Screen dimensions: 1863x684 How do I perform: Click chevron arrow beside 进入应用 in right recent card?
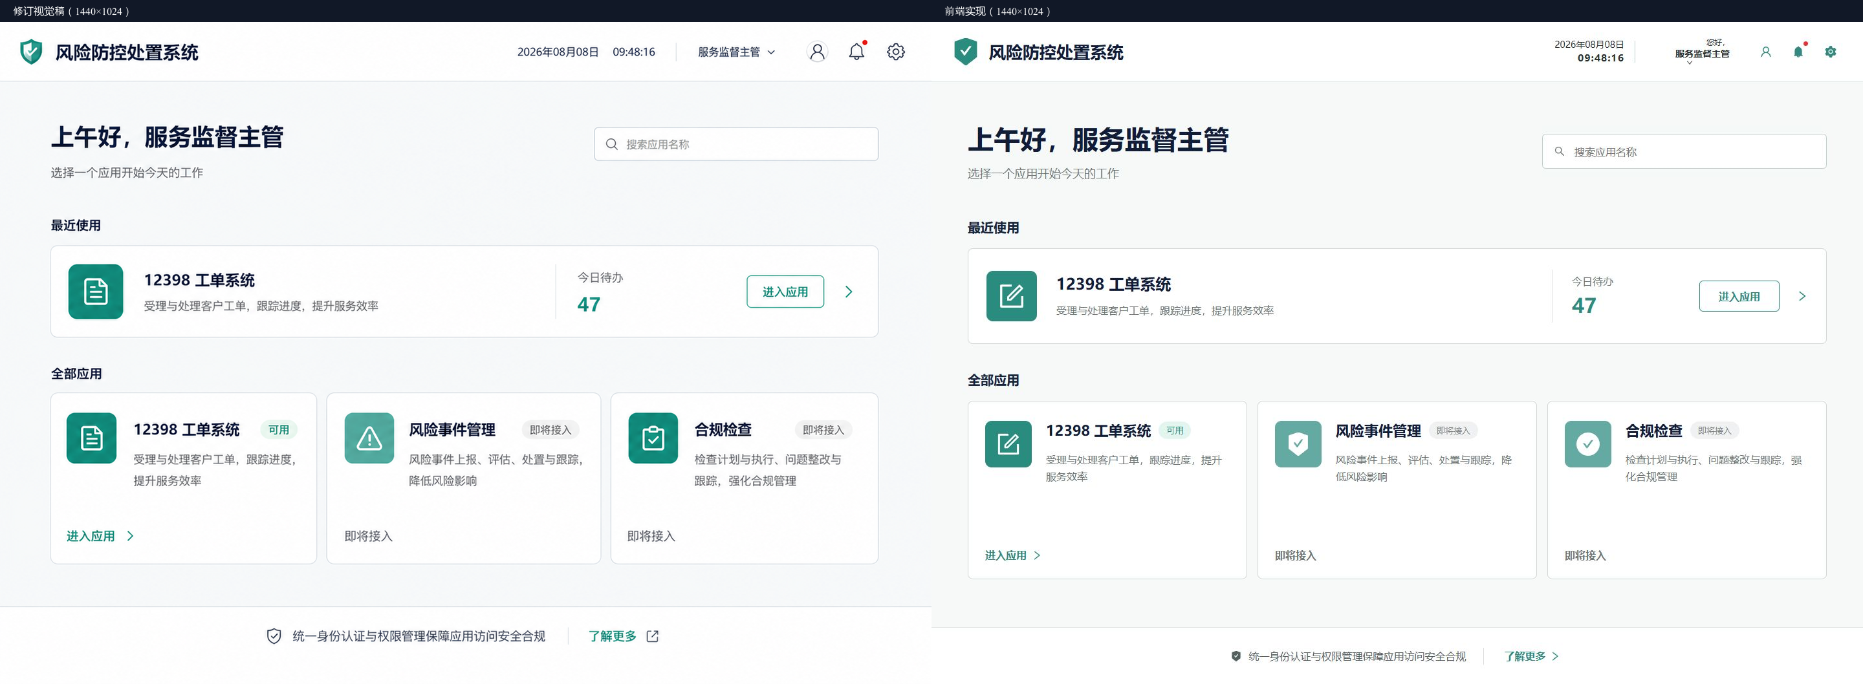[x=1802, y=295]
